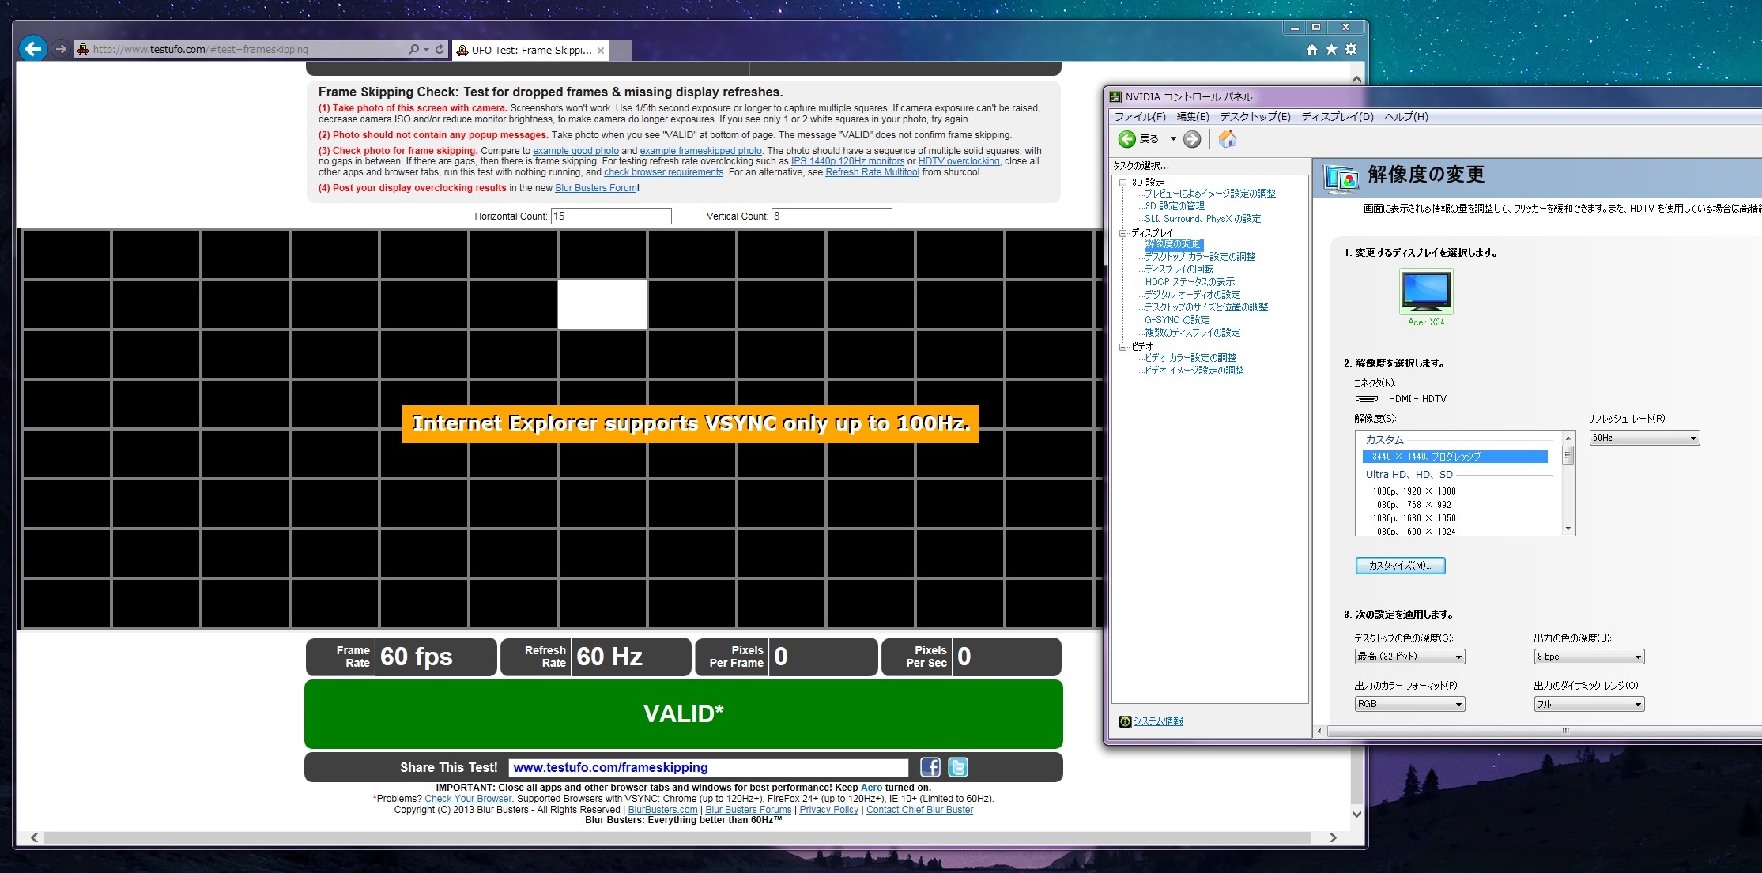Select 3D 設定の管理 in tree
The height and width of the screenshot is (873, 1762).
point(1175,206)
